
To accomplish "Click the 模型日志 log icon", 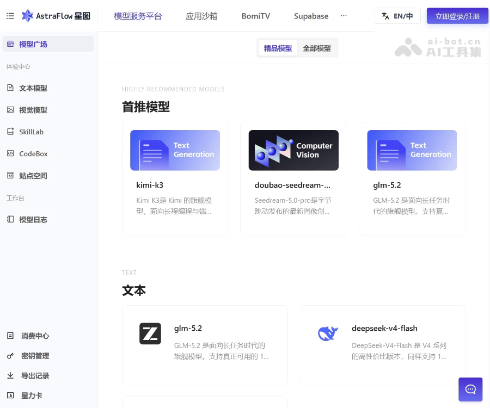I will click(x=10, y=219).
